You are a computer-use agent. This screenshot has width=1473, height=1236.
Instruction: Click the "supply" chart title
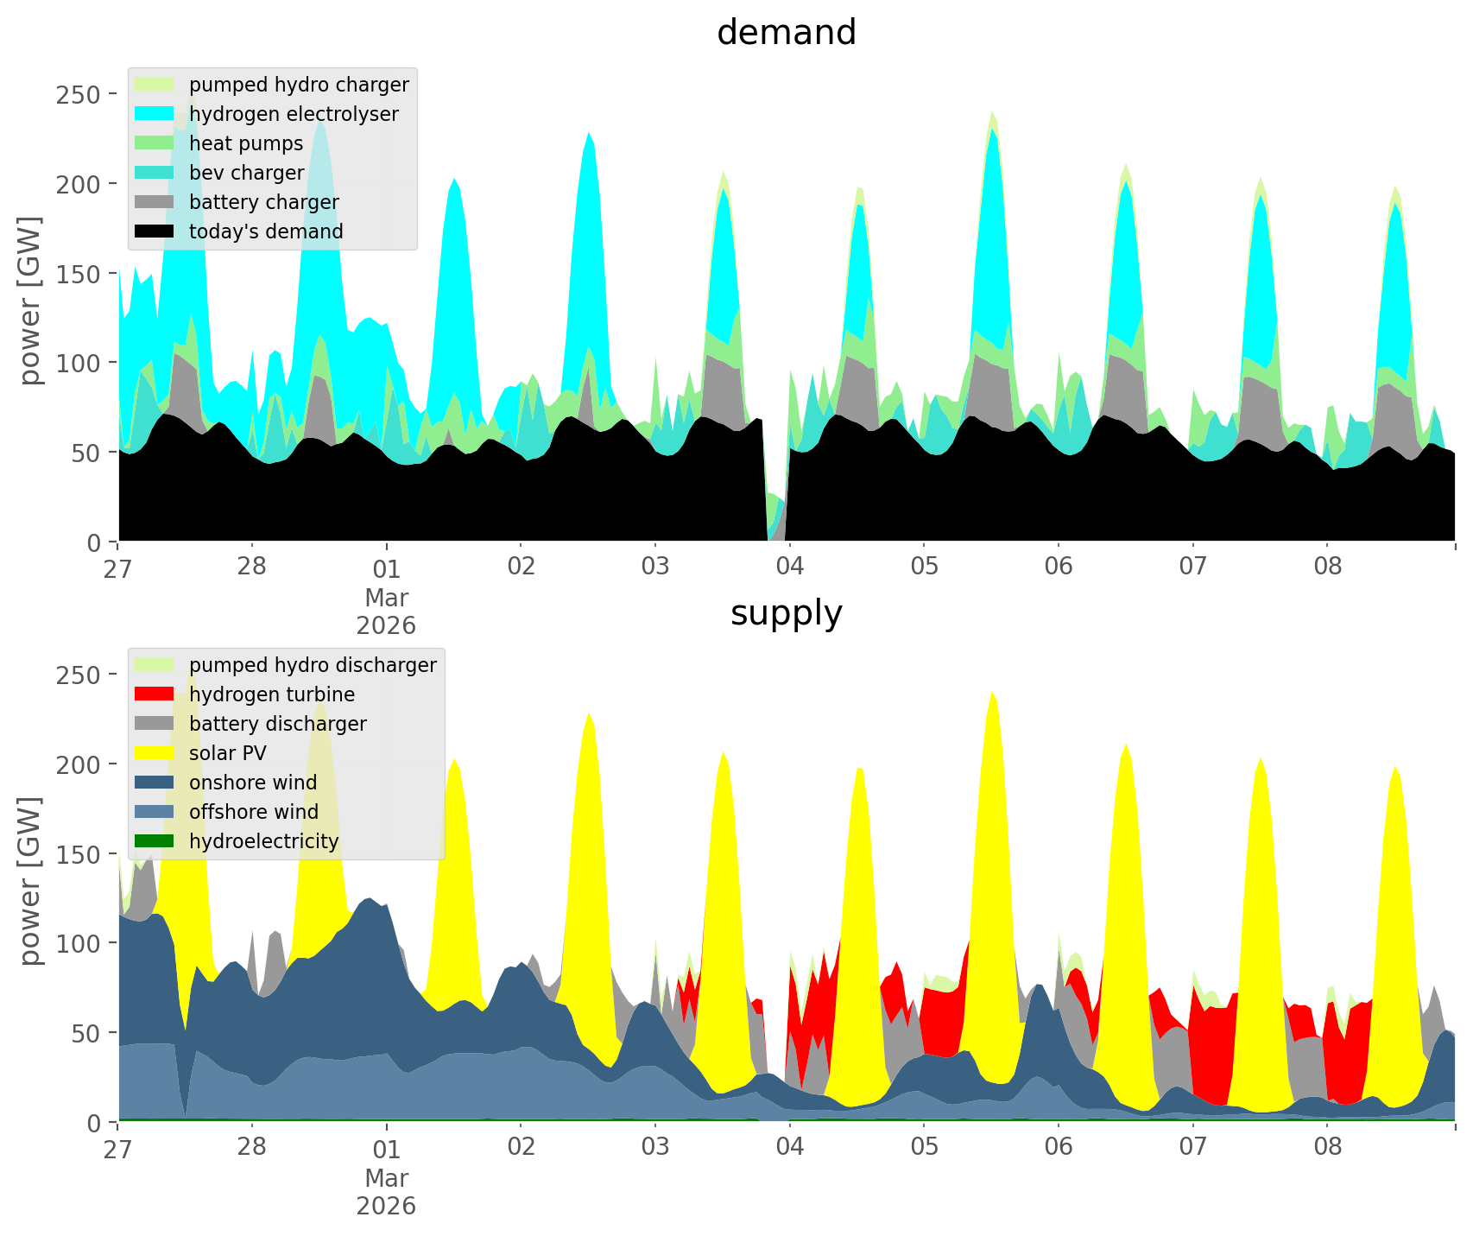point(786,613)
